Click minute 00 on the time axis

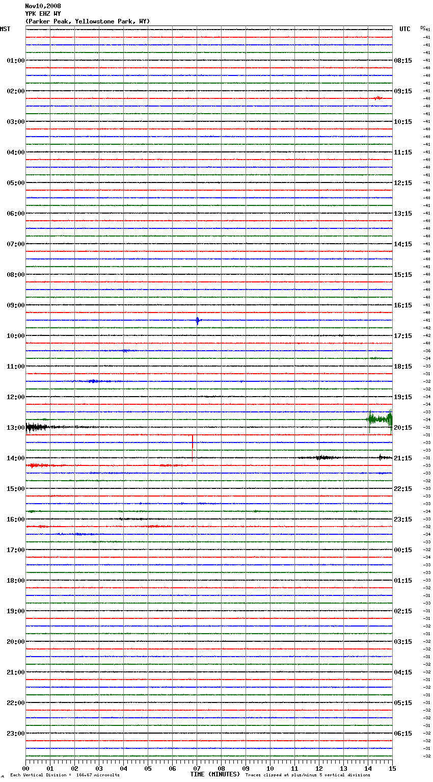click(26, 768)
